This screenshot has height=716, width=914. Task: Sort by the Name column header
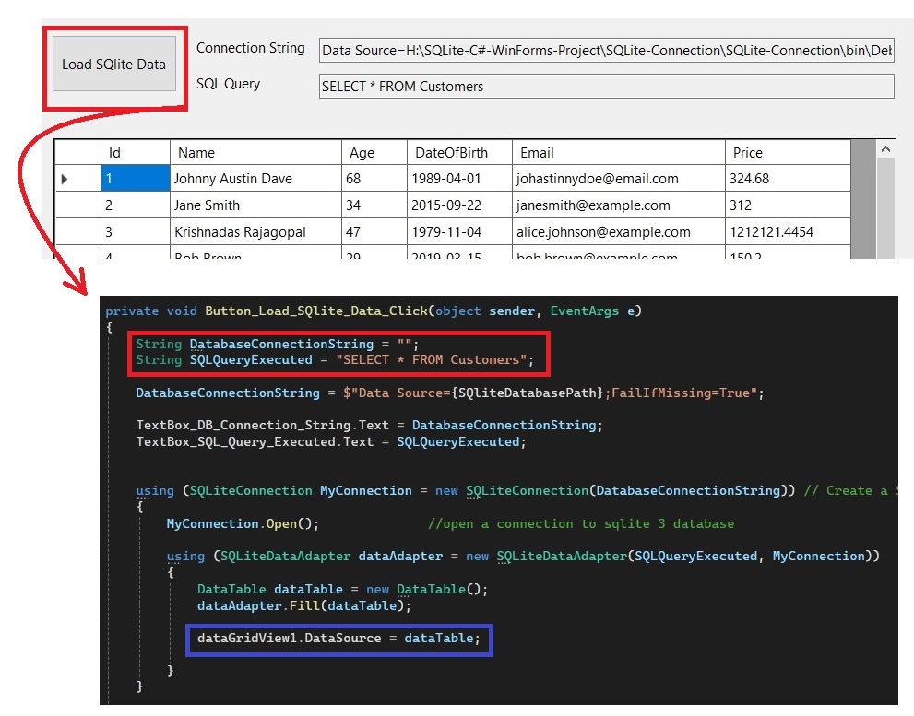point(255,153)
